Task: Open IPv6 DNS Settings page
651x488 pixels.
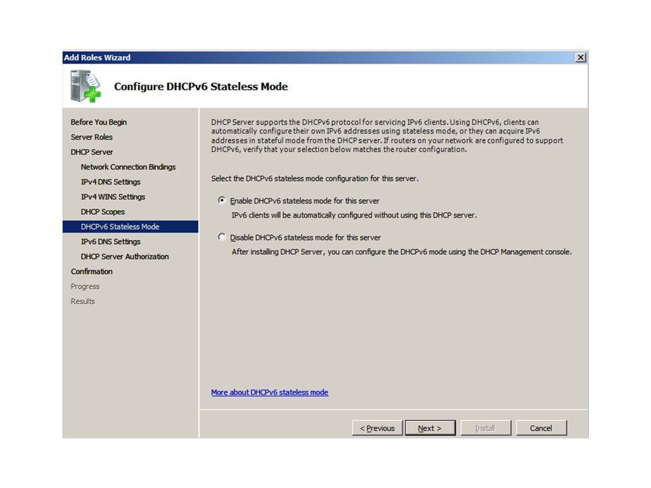Action: pyautogui.click(x=111, y=241)
